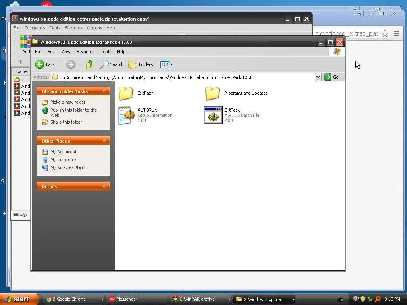Select the Programs and Updates folder

[236, 93]
